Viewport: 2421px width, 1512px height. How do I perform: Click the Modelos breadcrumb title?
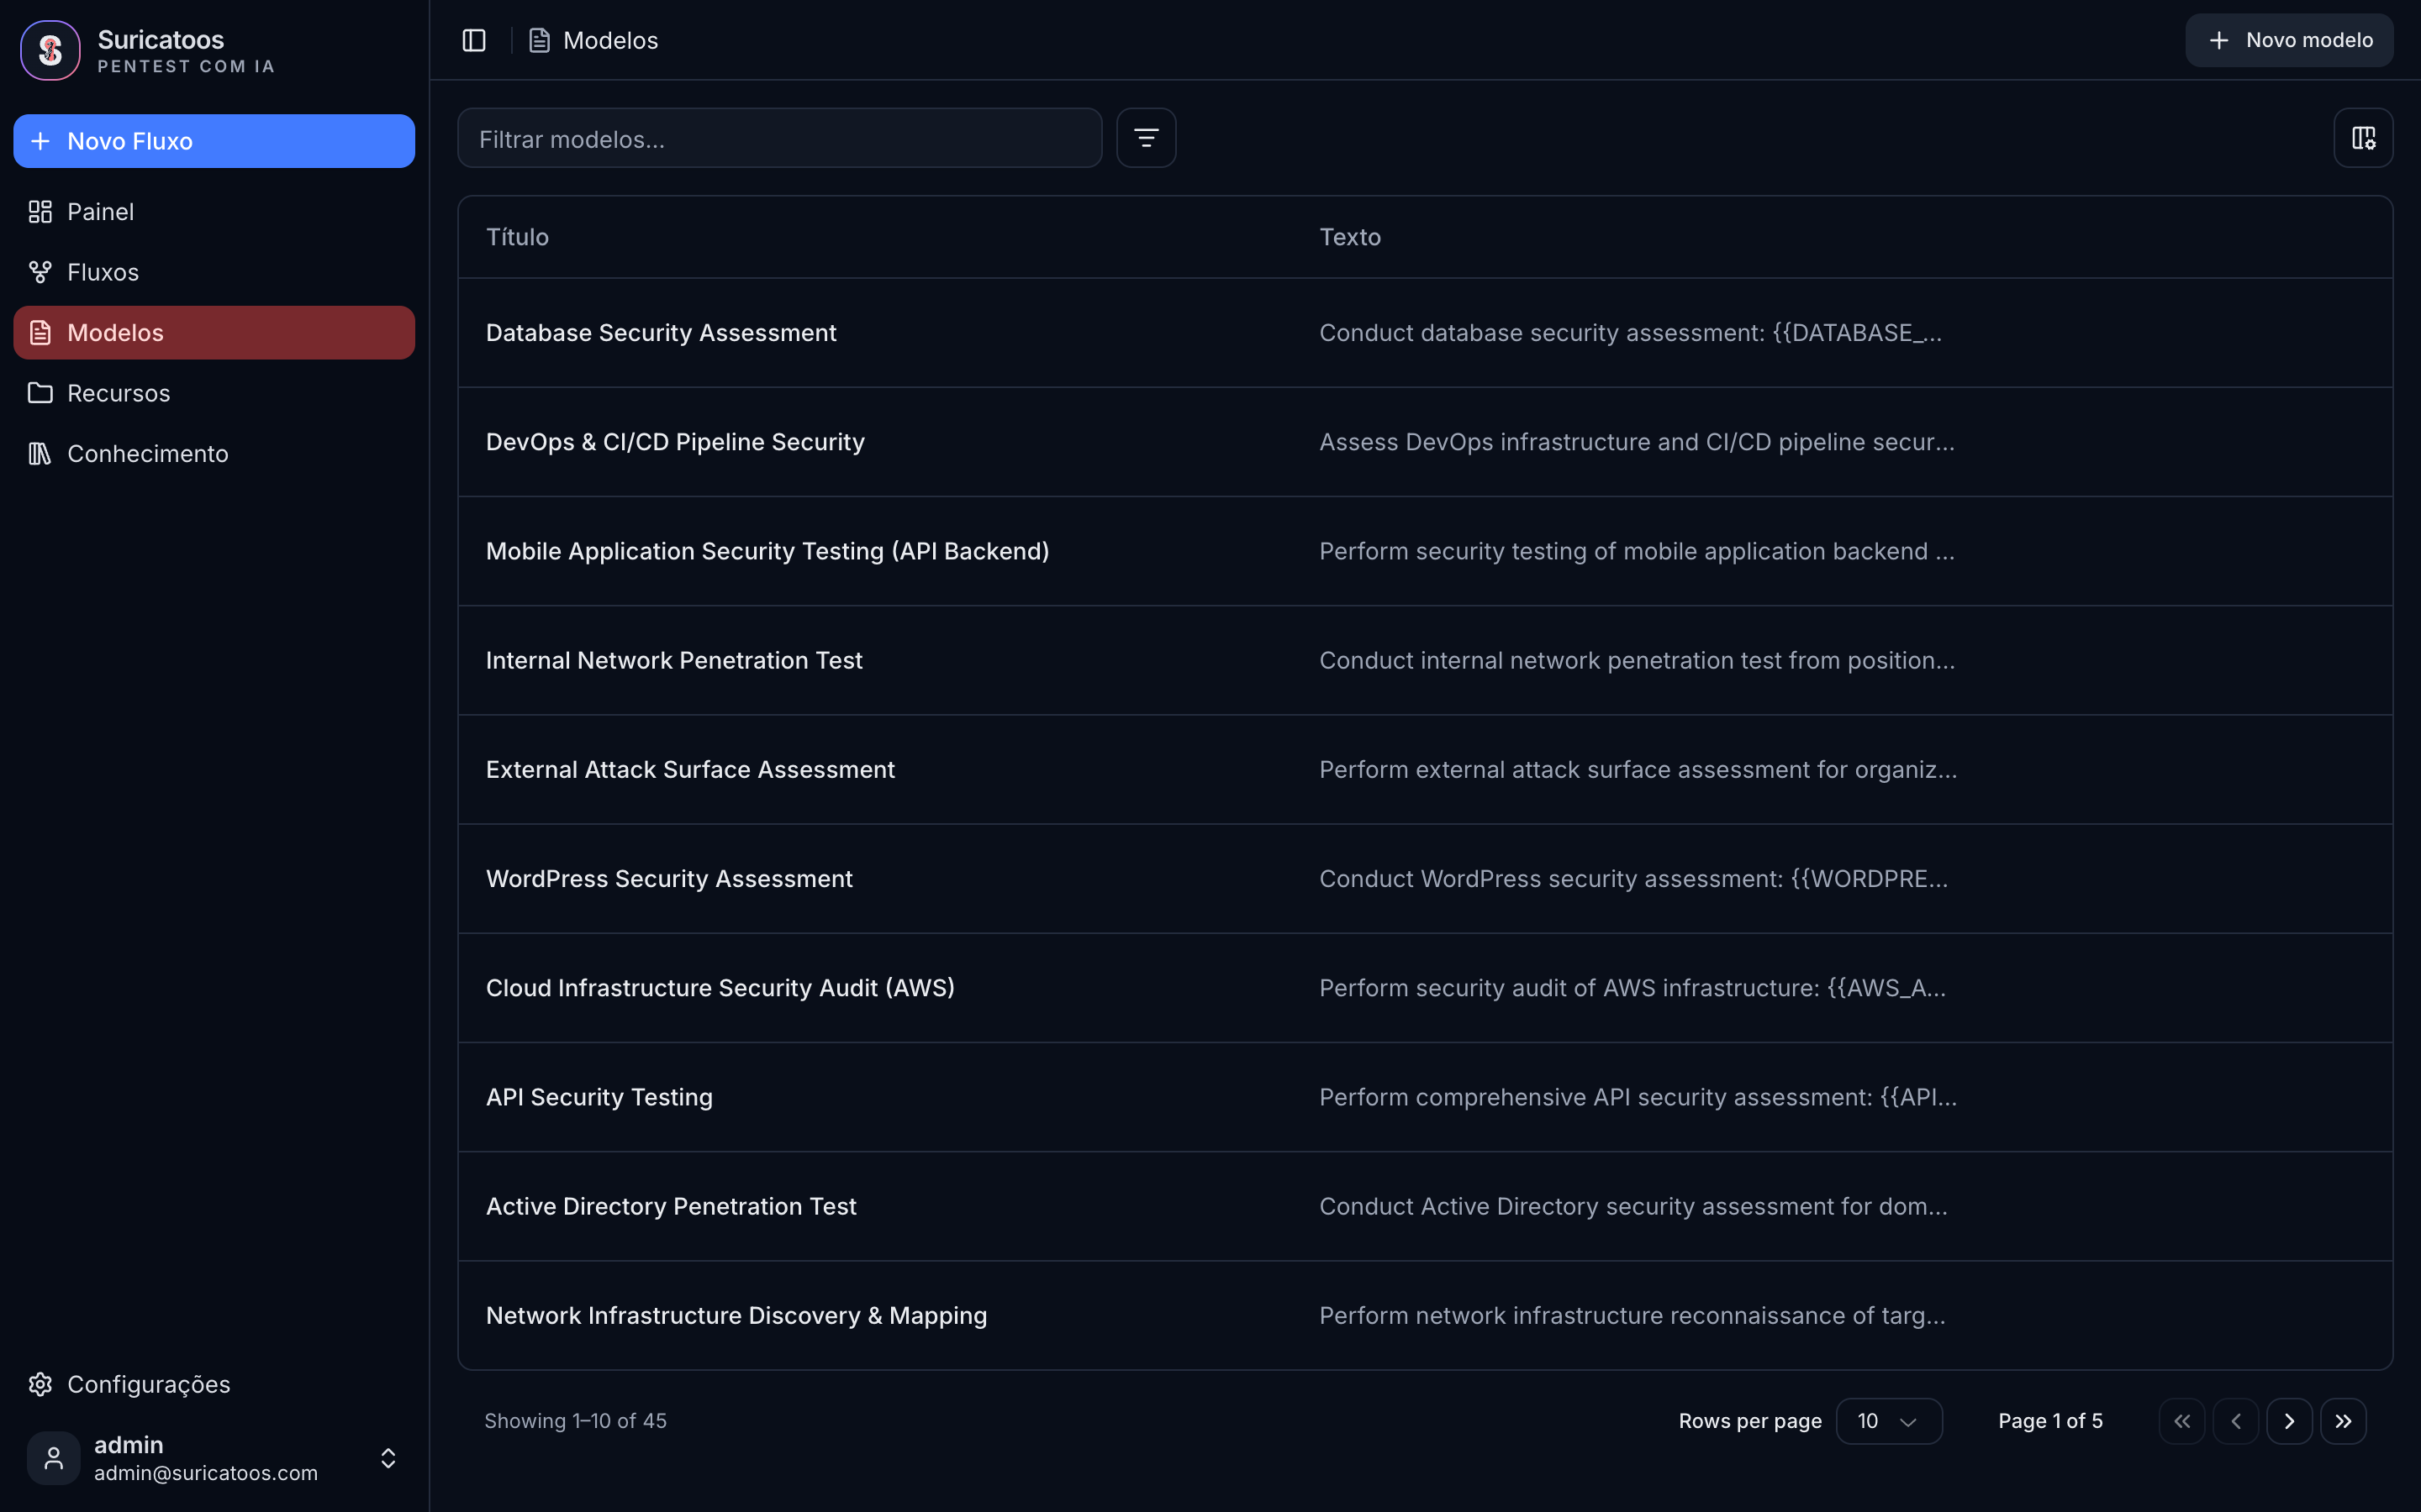coord(610,40)
